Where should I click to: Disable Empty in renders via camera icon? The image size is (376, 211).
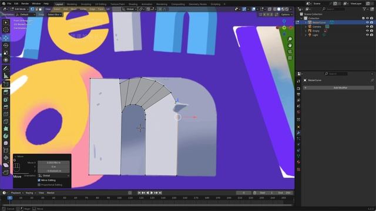tap(371, 31)
